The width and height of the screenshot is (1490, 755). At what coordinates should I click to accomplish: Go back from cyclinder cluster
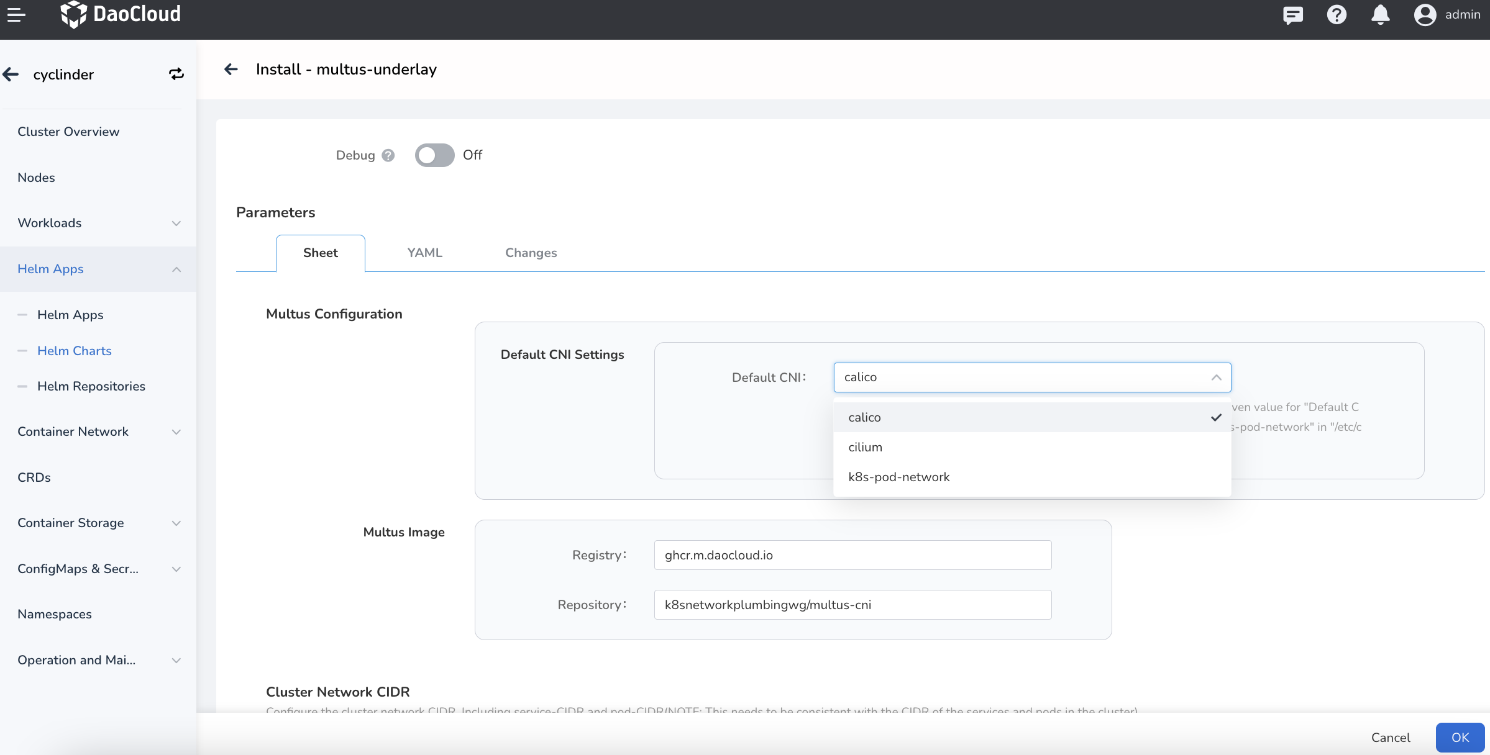point(11,75)
